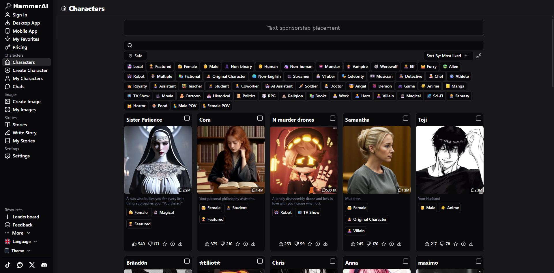Click Sign In link

pyautogui.click(x=27, y=15)
